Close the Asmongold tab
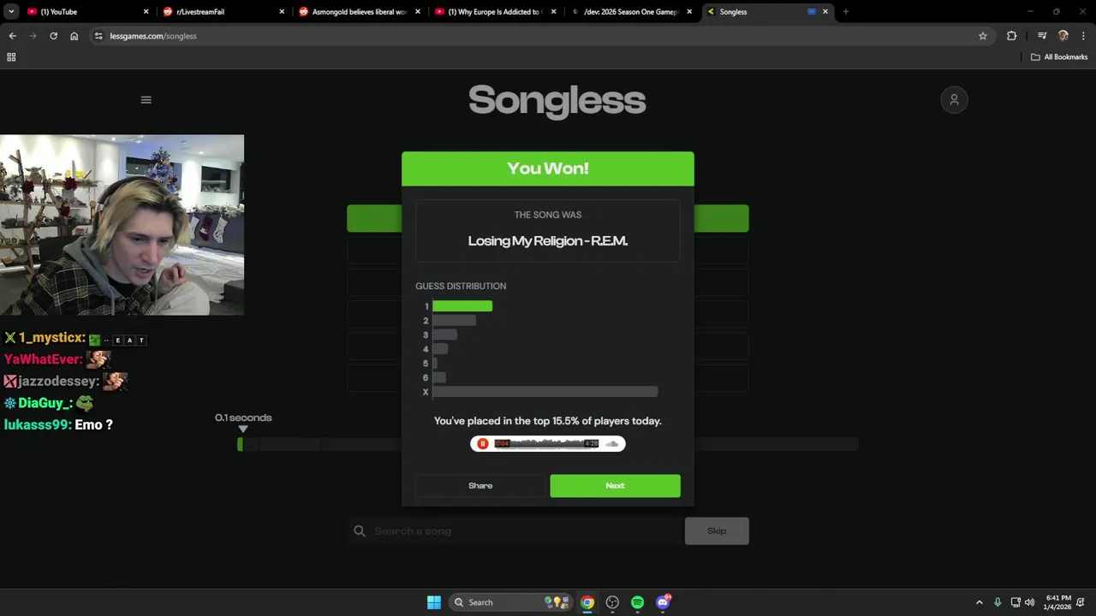Viewport: 1096px width, 616px height. click(x=418, y=12)
